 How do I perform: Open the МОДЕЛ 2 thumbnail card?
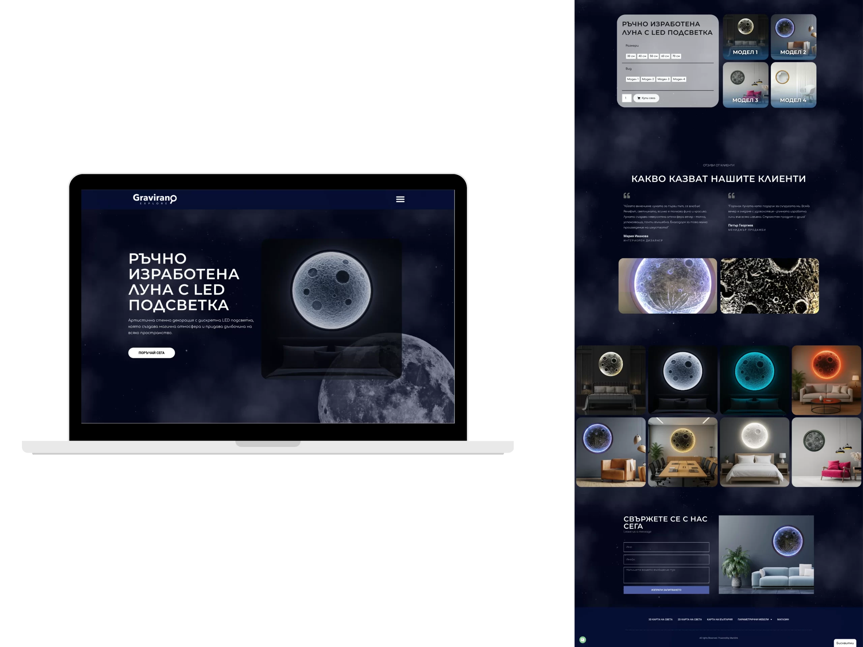point(793,37)
